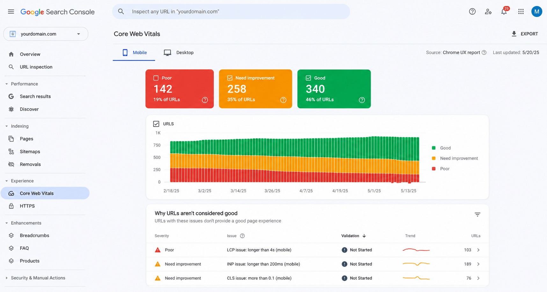Click the Overview home icon
The height and width of the screenshot is (292, 547).
pyautogui.click(x=11, y=54)
